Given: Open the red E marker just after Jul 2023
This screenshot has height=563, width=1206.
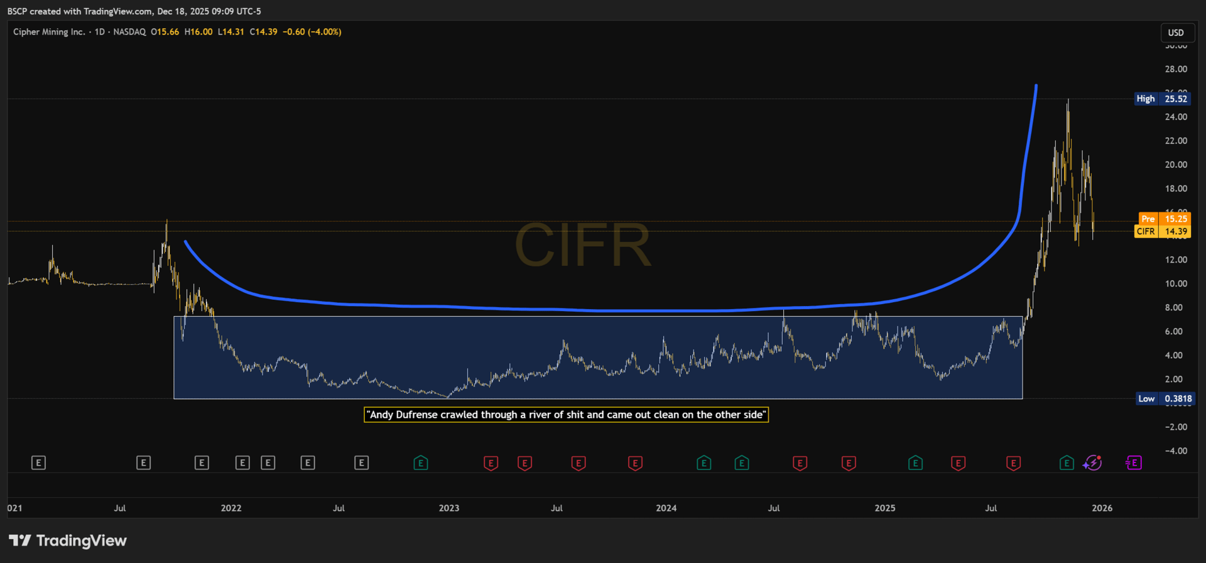Looking at the screenshot, I should pos(579,463).
